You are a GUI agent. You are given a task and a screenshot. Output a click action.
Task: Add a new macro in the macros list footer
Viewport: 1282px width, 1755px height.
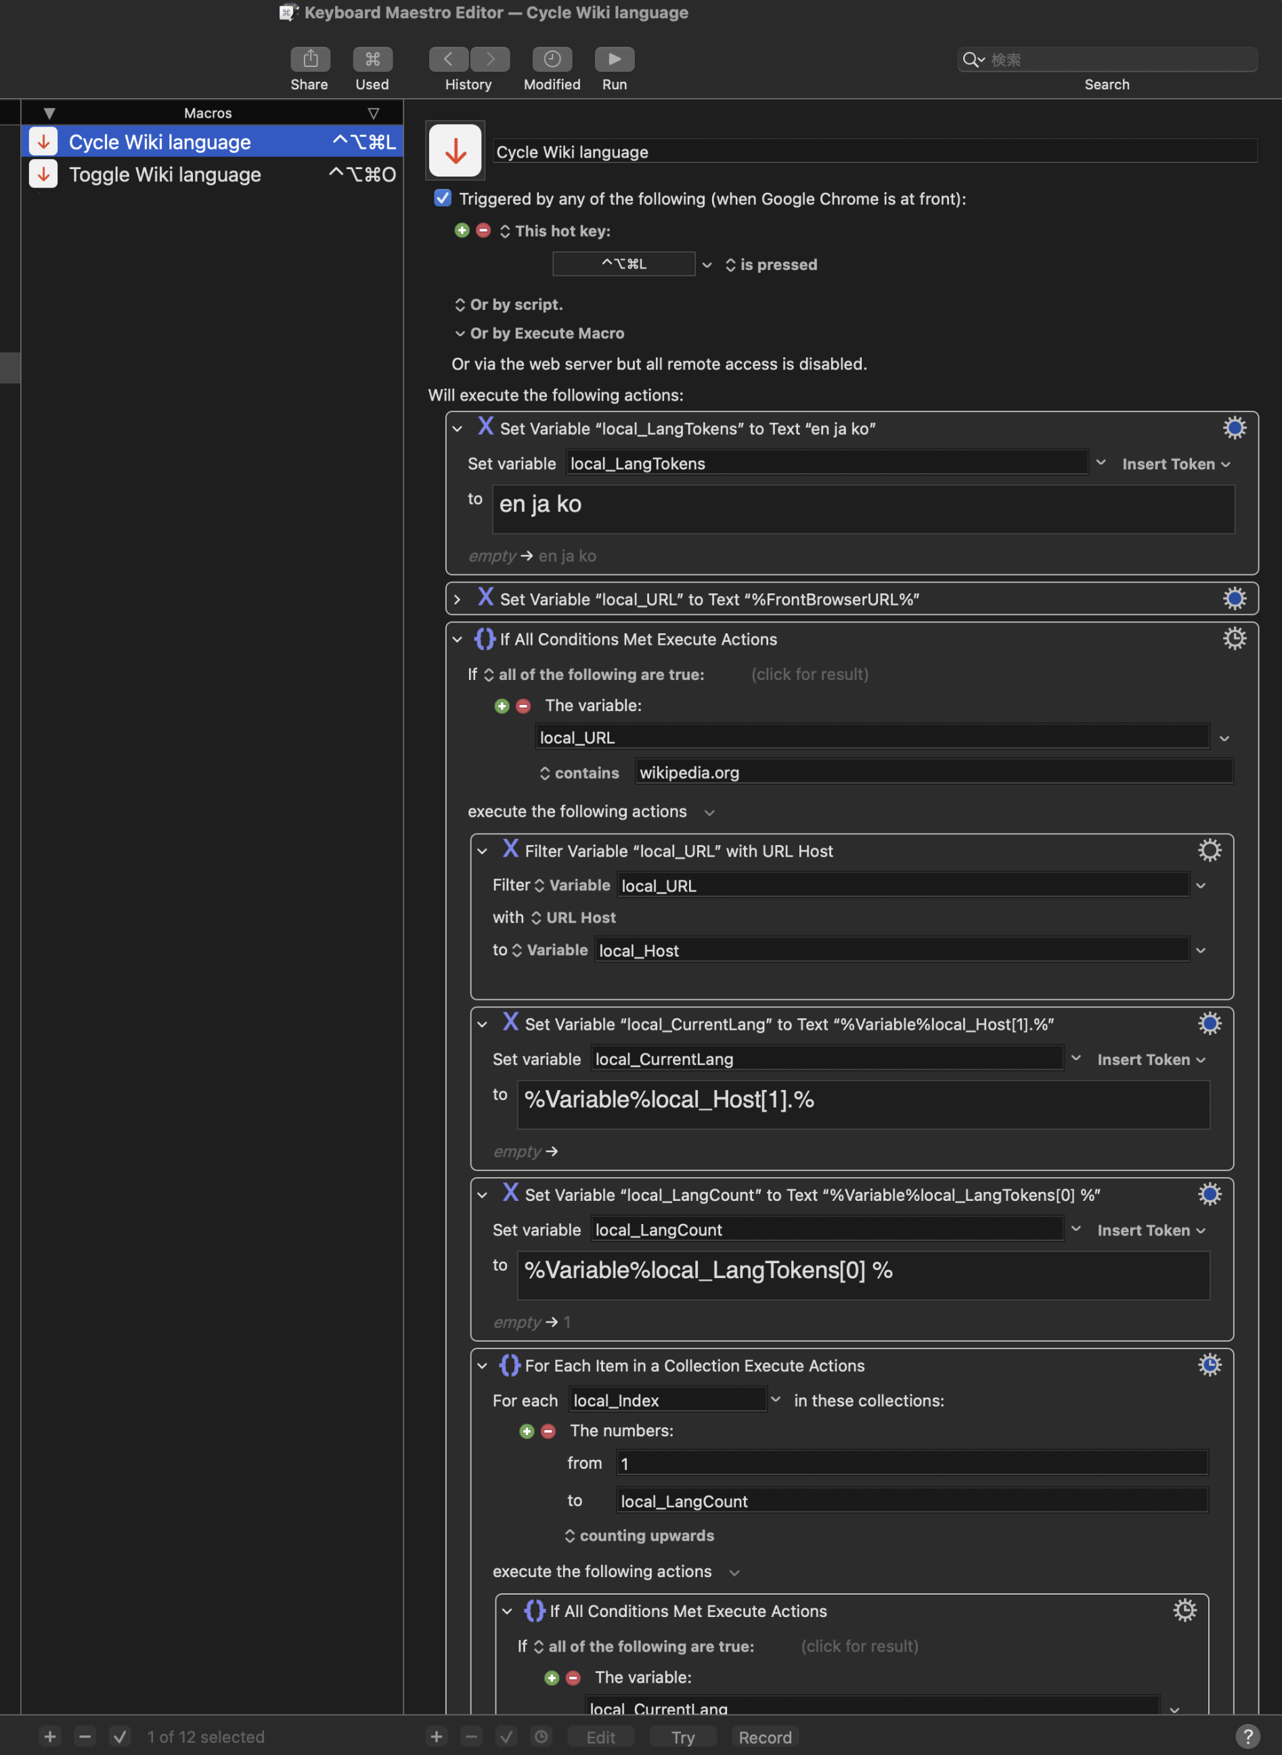click(49, 1736)
